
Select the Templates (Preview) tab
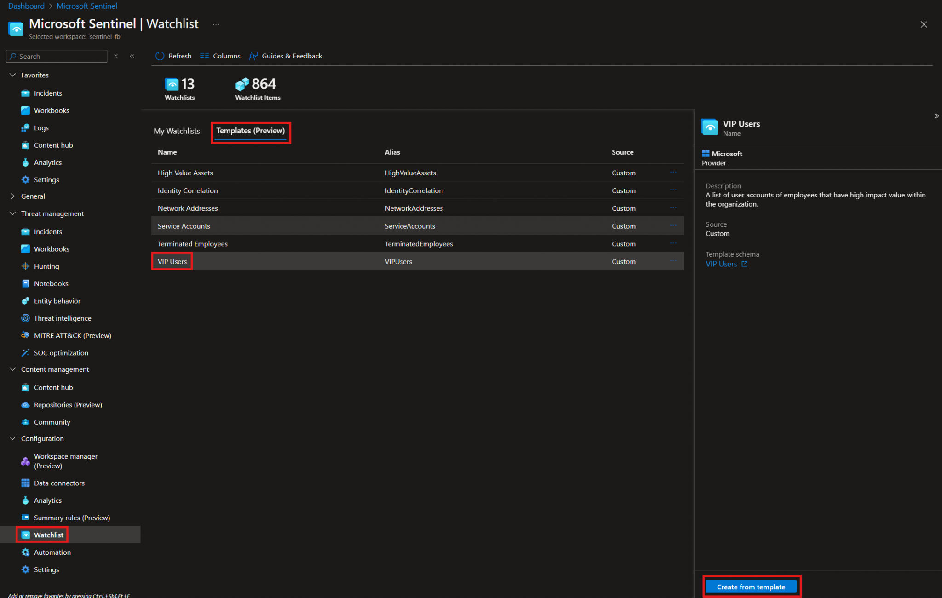tap(251, 131)
